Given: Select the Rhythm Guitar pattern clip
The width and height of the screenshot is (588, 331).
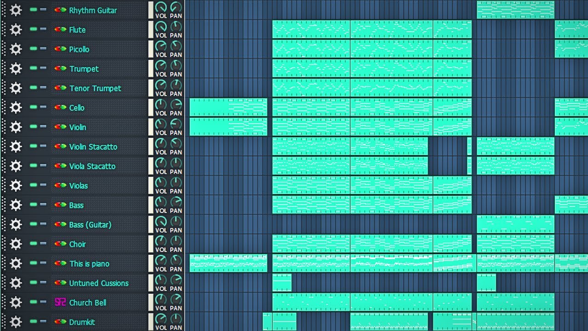Looking at the screenshot, I should pyautogui.click(x=515, y=10).
